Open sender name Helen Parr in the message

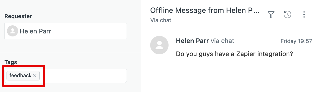[192, 41]
